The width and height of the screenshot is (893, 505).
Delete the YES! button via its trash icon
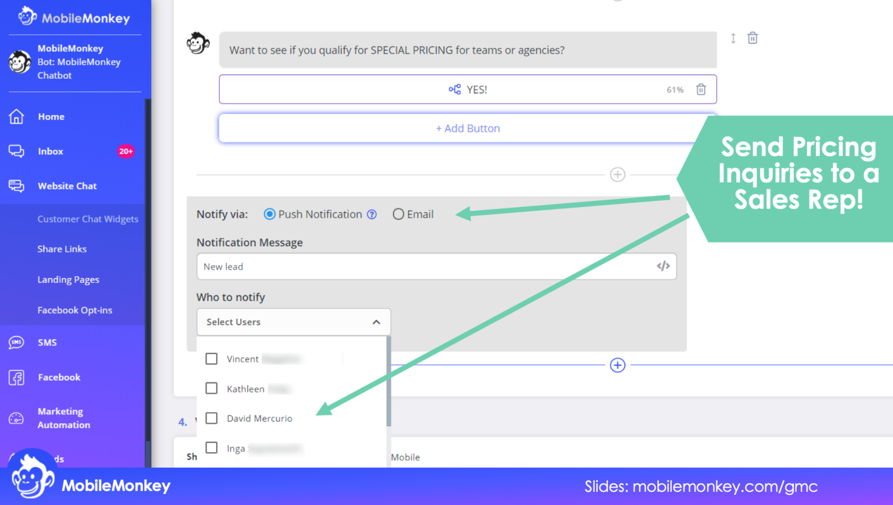700,89
